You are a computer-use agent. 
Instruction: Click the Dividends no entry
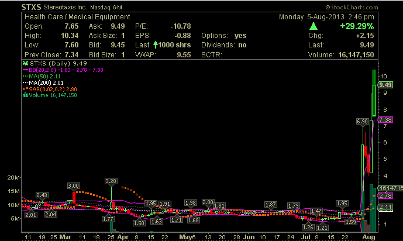(x=224, y=45)
